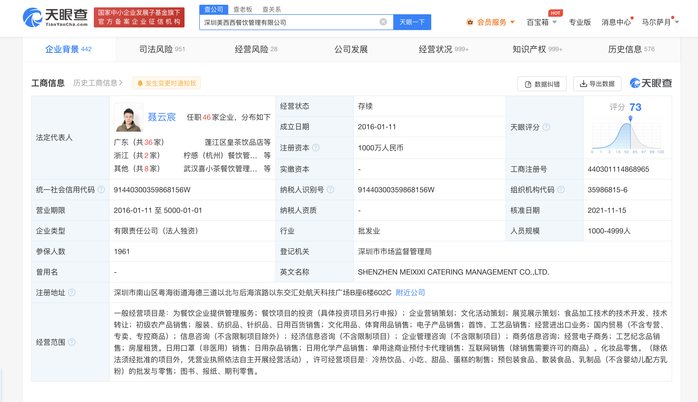Click the English name SHENZHEN MEIXIXI text
This screenshot has height=402, width=698.
click(x=454, y=272)
